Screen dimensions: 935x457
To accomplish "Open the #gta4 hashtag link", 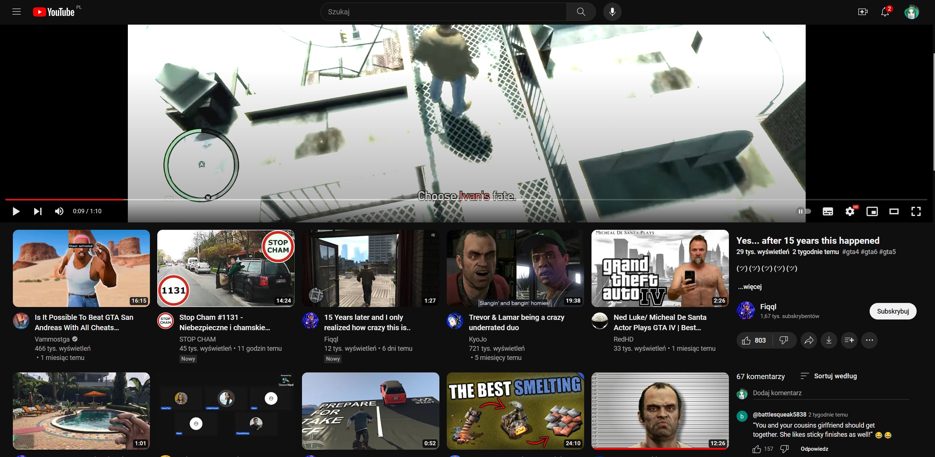I will click(851, 252).
